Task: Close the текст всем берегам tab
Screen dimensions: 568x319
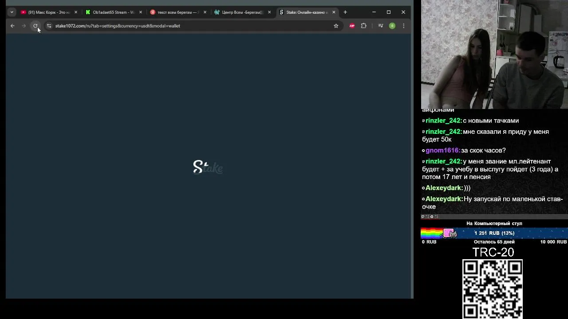Action: click(x=205, y=12)
